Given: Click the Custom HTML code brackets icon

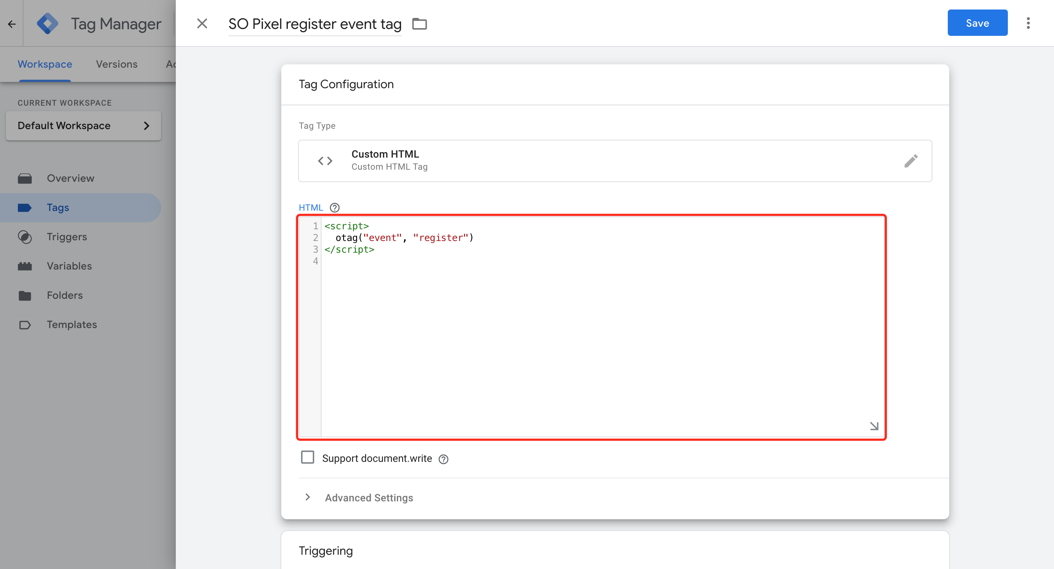Looking at the screenshot, I should coord(325,161).
